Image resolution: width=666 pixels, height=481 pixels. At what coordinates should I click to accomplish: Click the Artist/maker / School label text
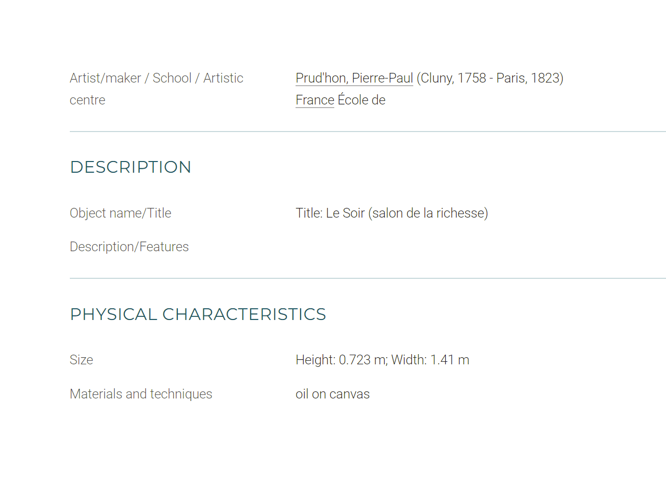click(x=156, y=78)
